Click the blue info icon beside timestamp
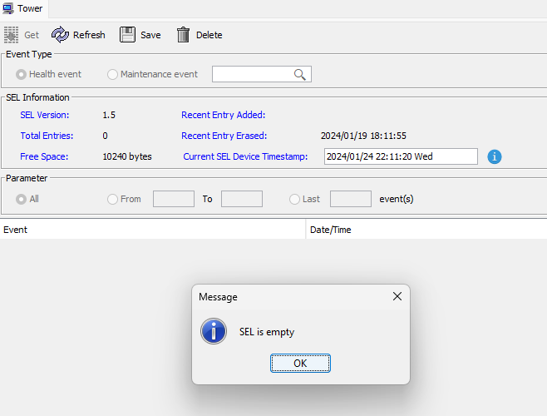 point(495,156)
